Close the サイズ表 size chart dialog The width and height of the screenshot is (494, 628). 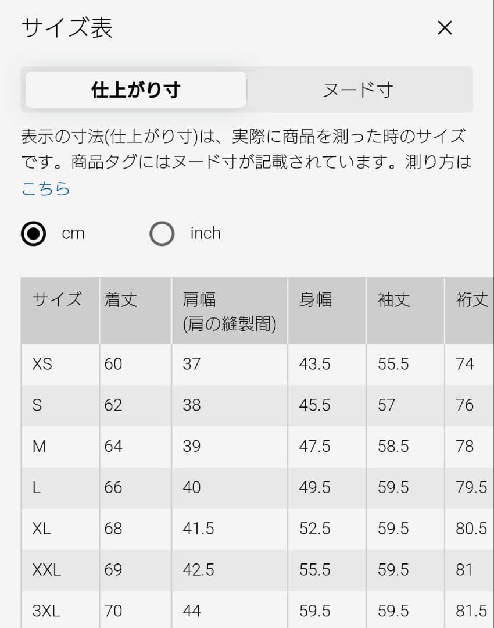[445, 28]
